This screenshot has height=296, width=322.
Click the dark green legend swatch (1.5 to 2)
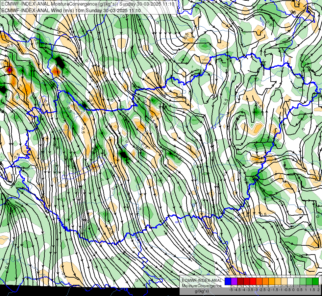click(x=315, y=282)
